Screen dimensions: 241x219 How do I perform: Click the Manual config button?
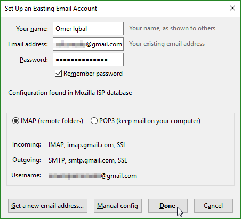(x=118, y=206)
